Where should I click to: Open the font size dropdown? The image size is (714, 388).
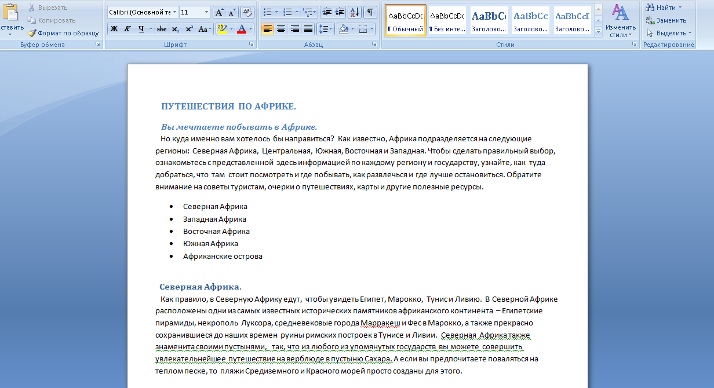[206, 12]
